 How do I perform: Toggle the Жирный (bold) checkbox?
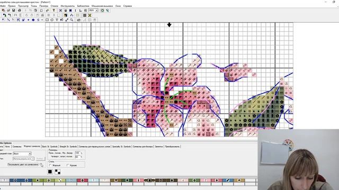tap(50, 165)
